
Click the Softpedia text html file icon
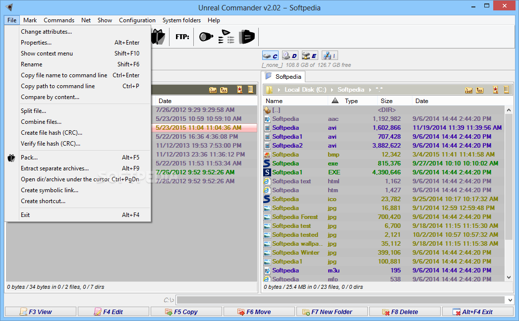coord(267,181)
